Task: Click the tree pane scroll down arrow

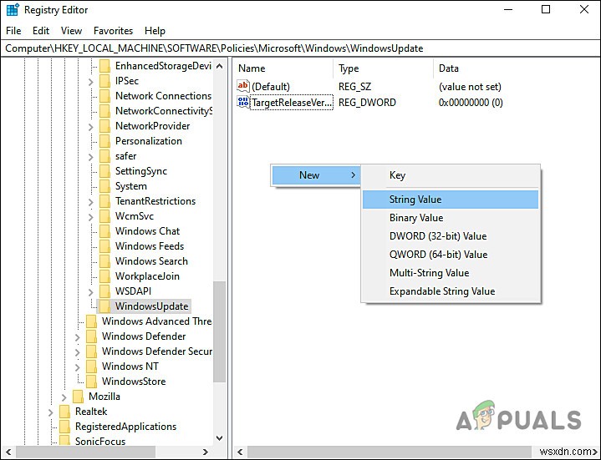Action: click(x=220, y=437)
